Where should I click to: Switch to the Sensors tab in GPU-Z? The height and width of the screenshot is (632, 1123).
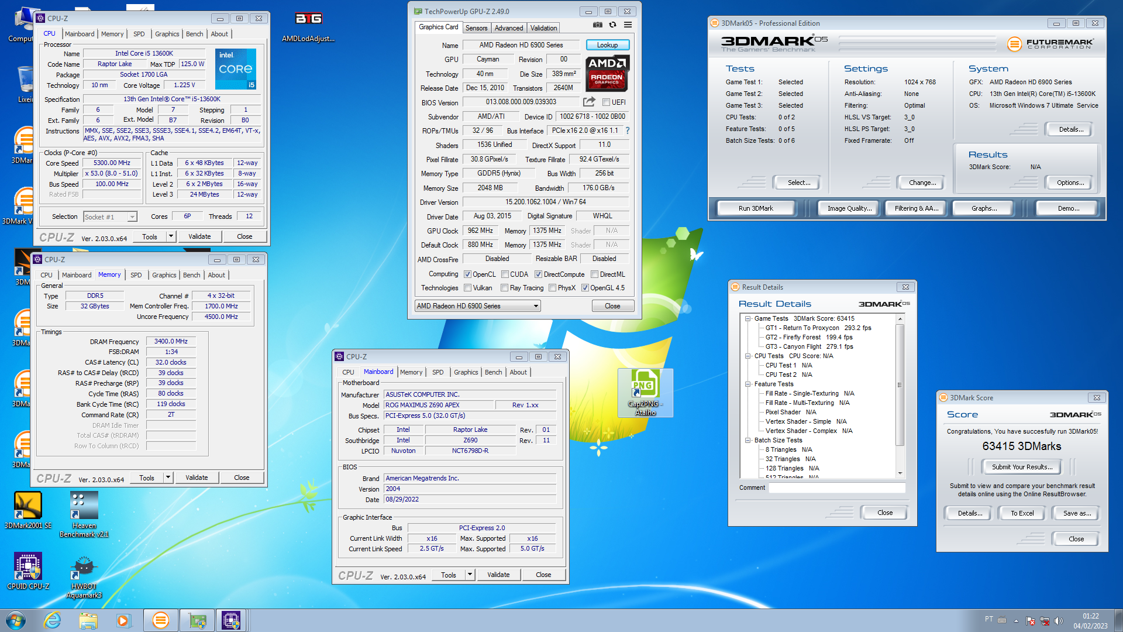(476, 28)
